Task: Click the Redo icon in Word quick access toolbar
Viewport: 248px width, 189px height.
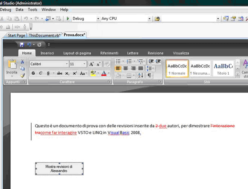Action: (39, 45)
